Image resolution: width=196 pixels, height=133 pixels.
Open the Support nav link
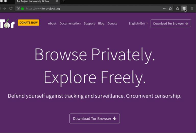[x=89, y=23]
